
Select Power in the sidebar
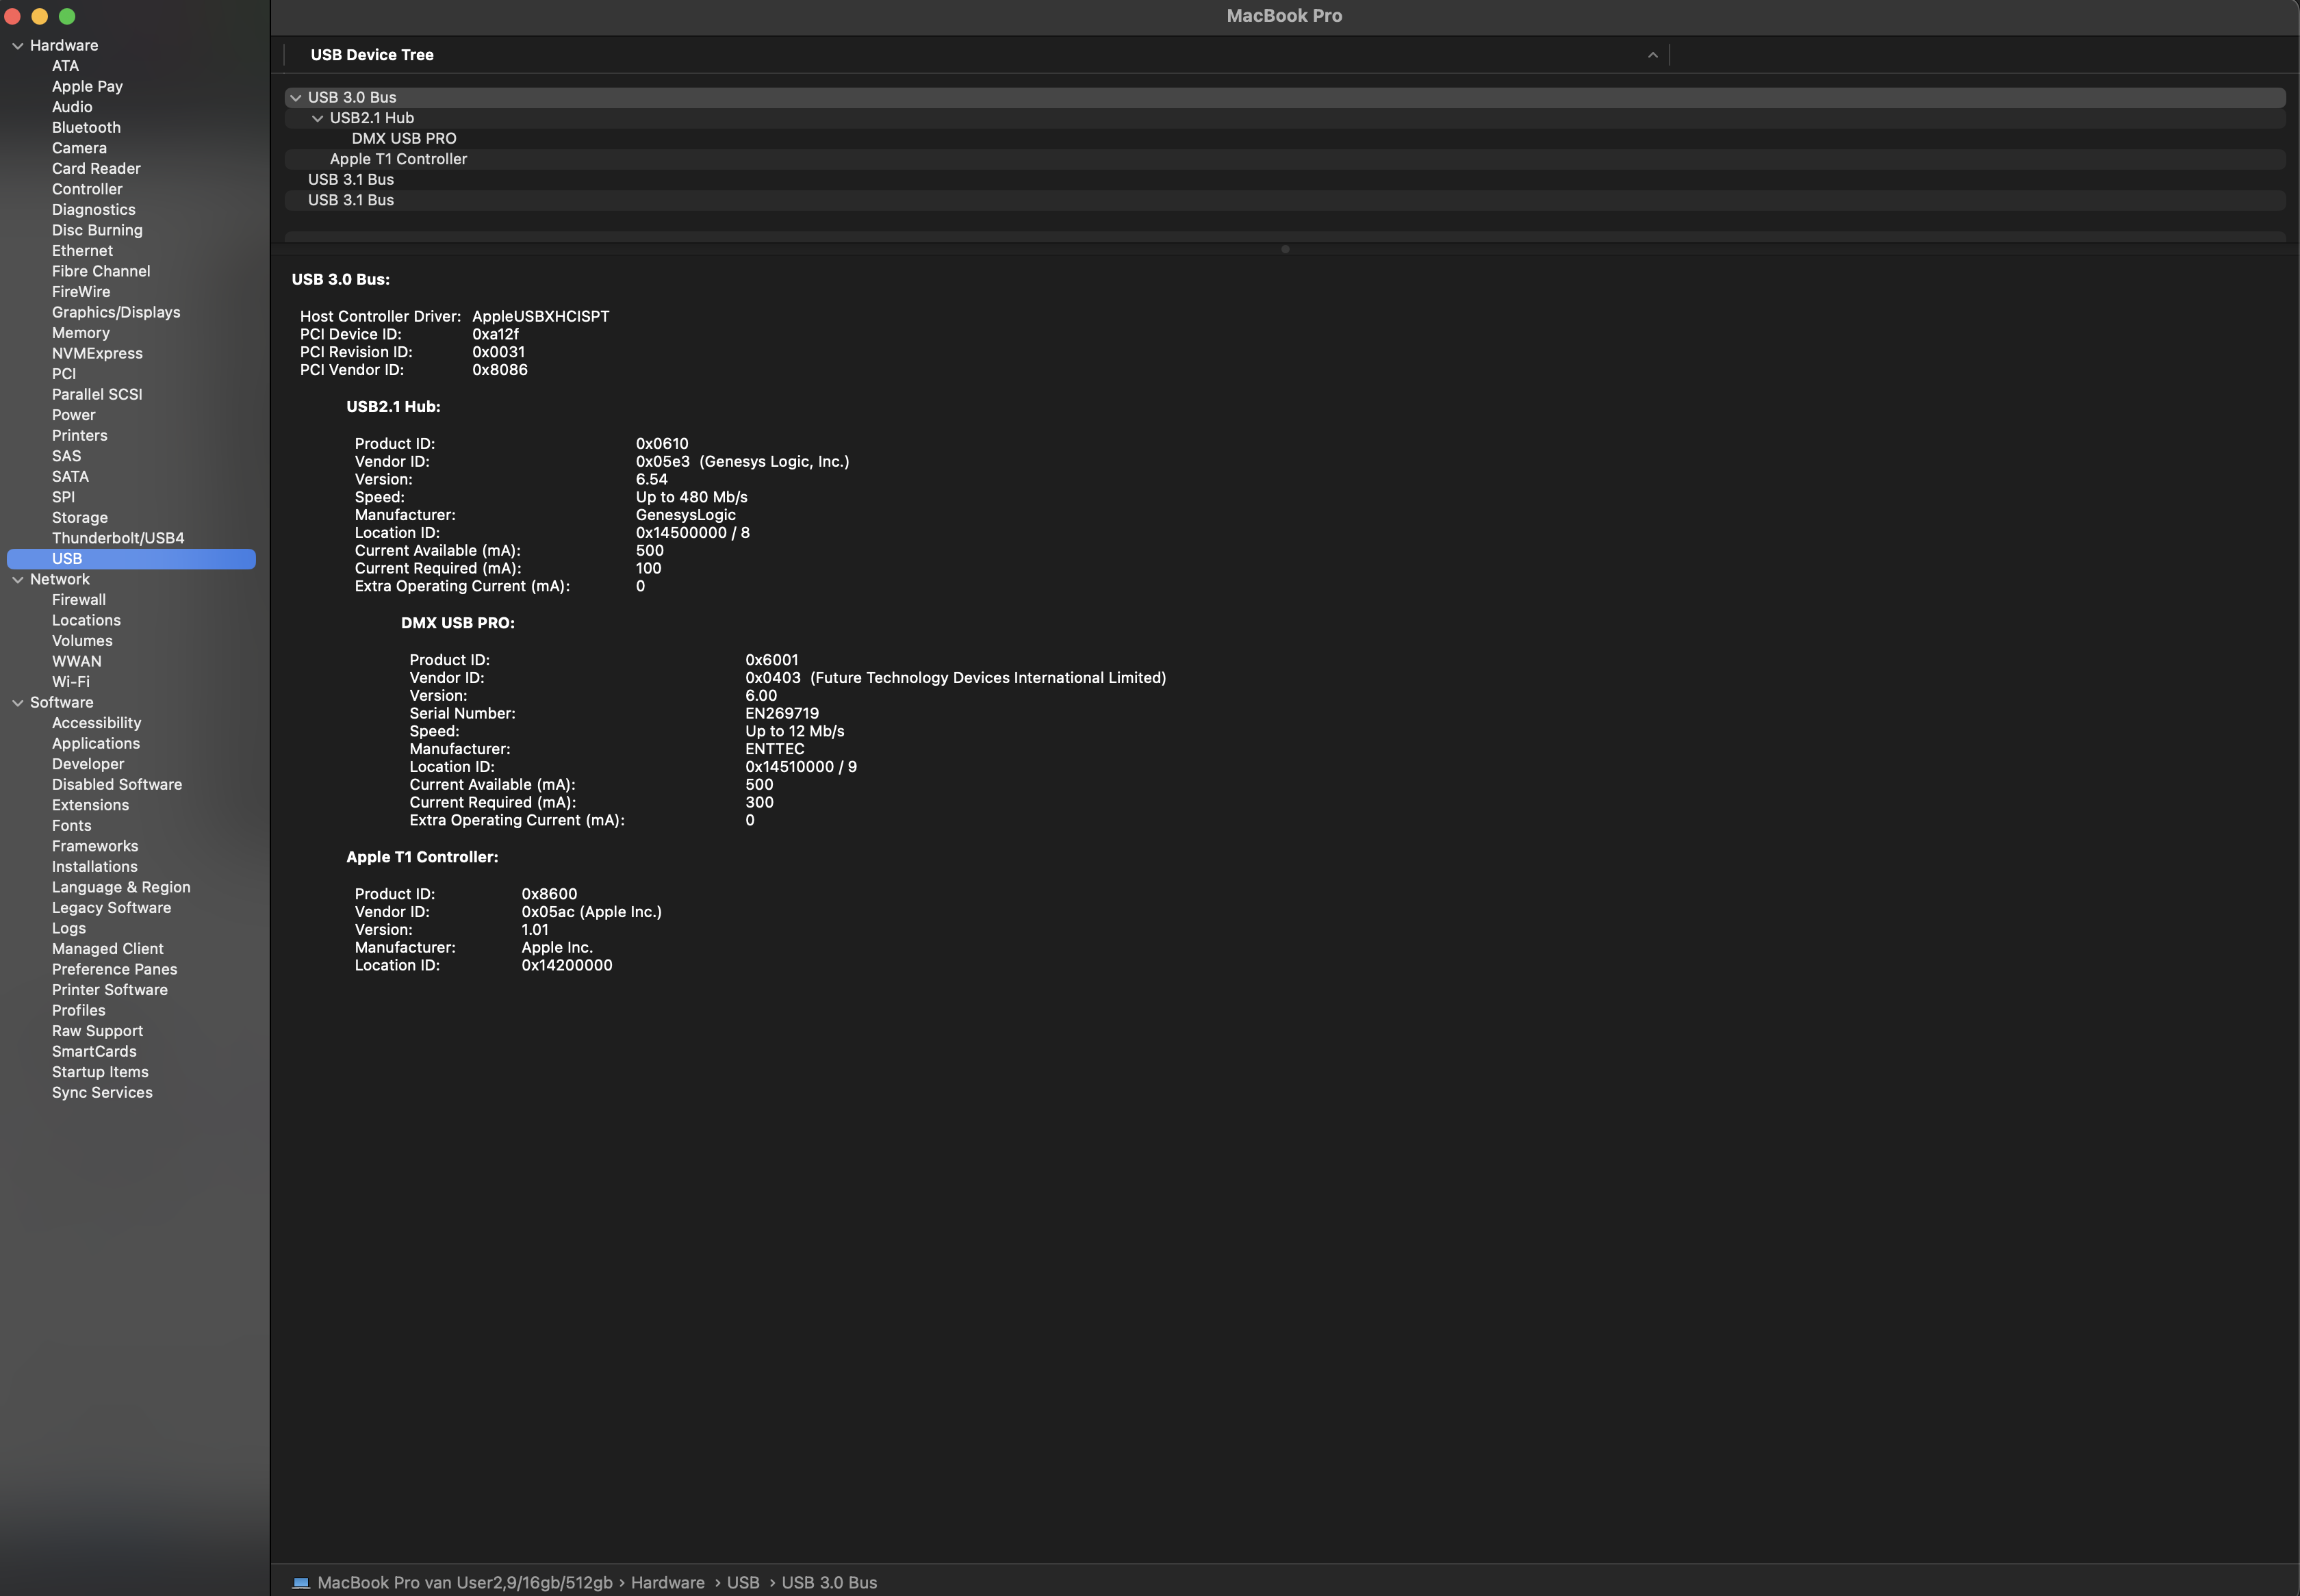(x=74, y=415)
